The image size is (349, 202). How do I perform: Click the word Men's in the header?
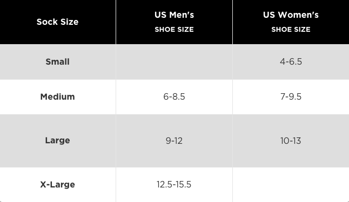point(182,15)
